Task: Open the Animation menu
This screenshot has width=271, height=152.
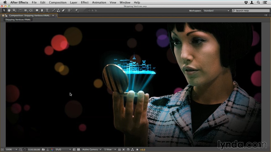Action: 99,3
